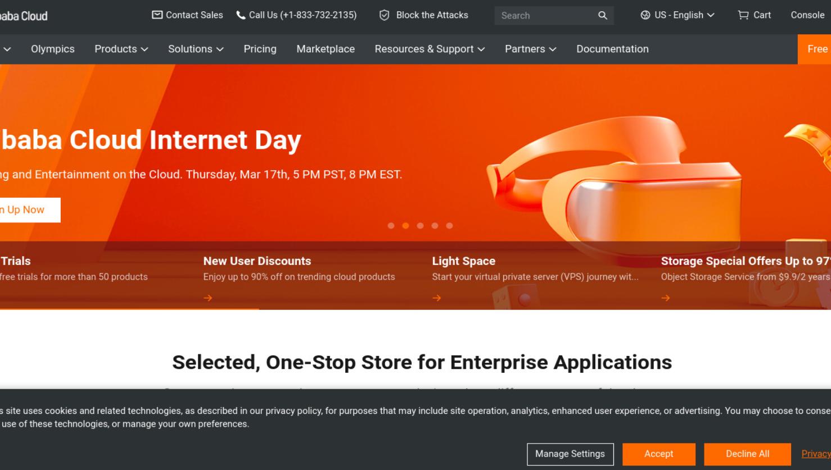
Task: Click the shopping cart icon
Action: tap(743, 15)
